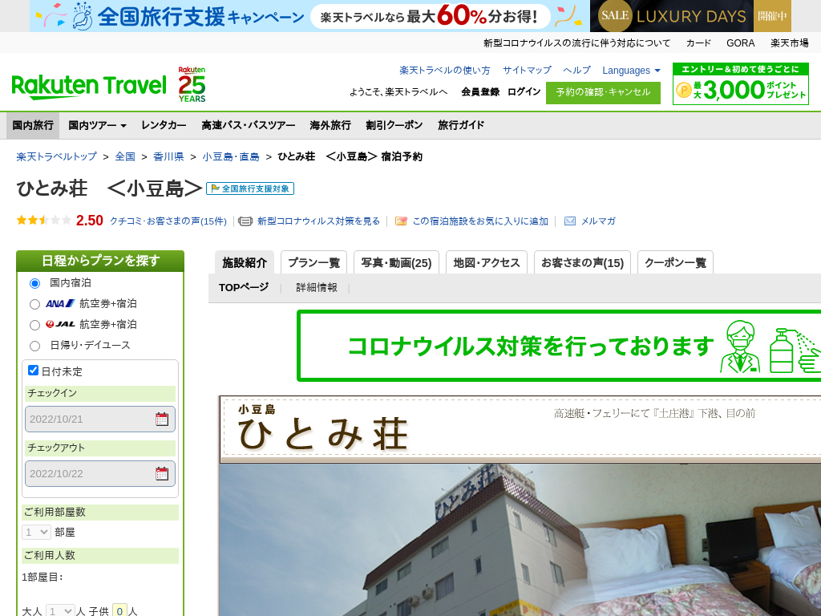This screenshot has width=821, height=616.
Task: Open the 楽天市場 top link
Action: click(x=789, y=43)
